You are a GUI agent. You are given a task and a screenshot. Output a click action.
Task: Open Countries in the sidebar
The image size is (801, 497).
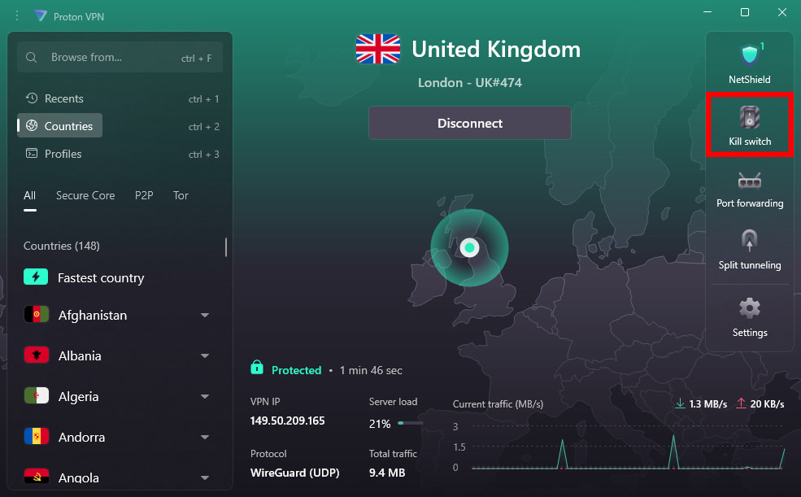click(60, 125)
